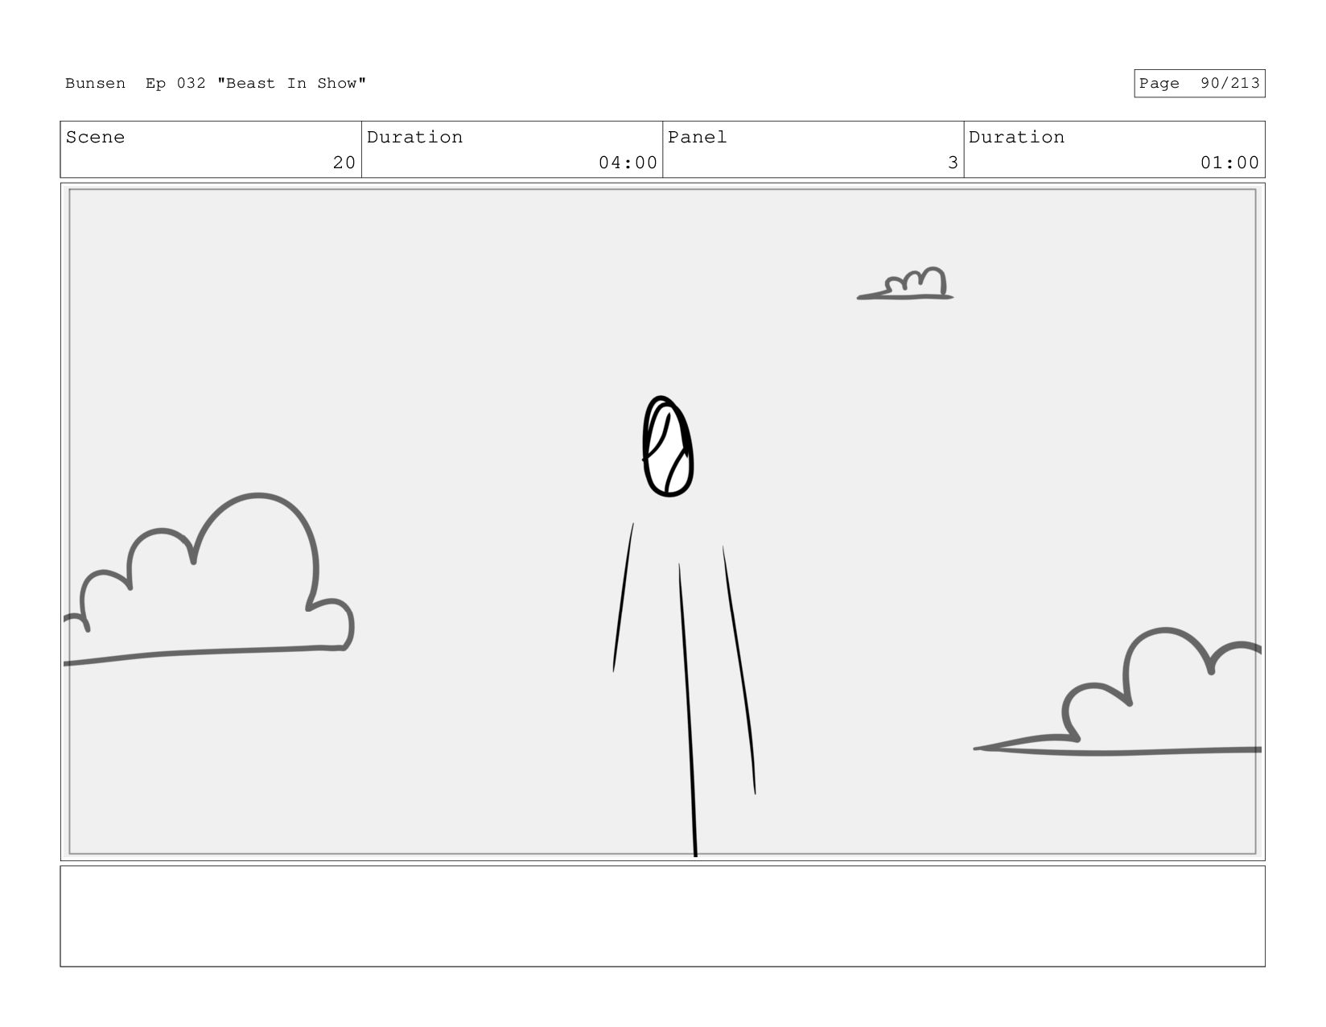
Task: Click the 'Scene' label
Action: click(x=95, y=138)
